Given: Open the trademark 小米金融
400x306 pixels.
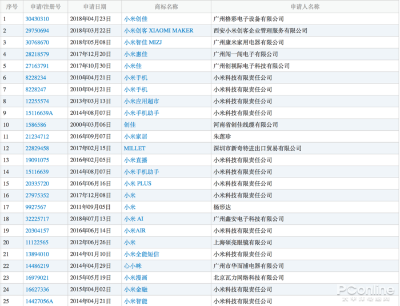Looking at the screenshot, I should pos(135,289).
